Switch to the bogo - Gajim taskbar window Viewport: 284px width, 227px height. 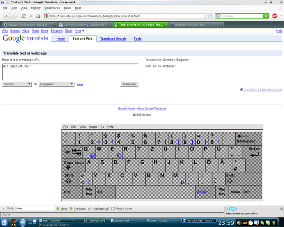[163, 221]
